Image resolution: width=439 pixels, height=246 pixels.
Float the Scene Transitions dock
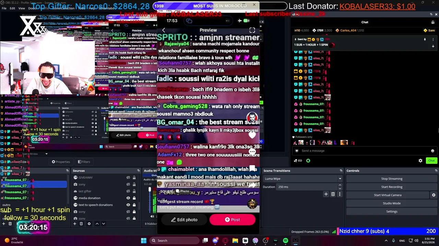pyautogui.click(x=341, y=170)
